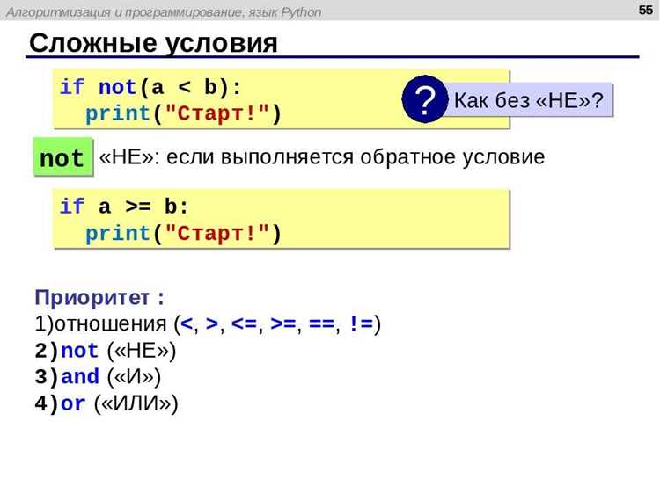
Task: Click list item "2)not («НЕ»)"
Action: pyautogui.click(x=106, y=350)
